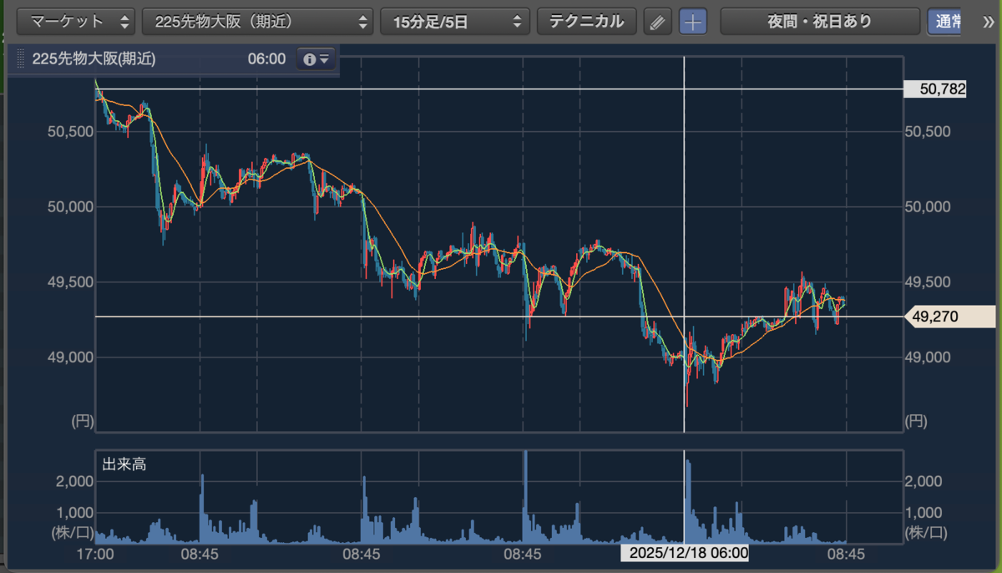The width and height of the screenshot is (1002, 573).
Task: Toggle the crosshair cursor icon
Action: point(693,23)
